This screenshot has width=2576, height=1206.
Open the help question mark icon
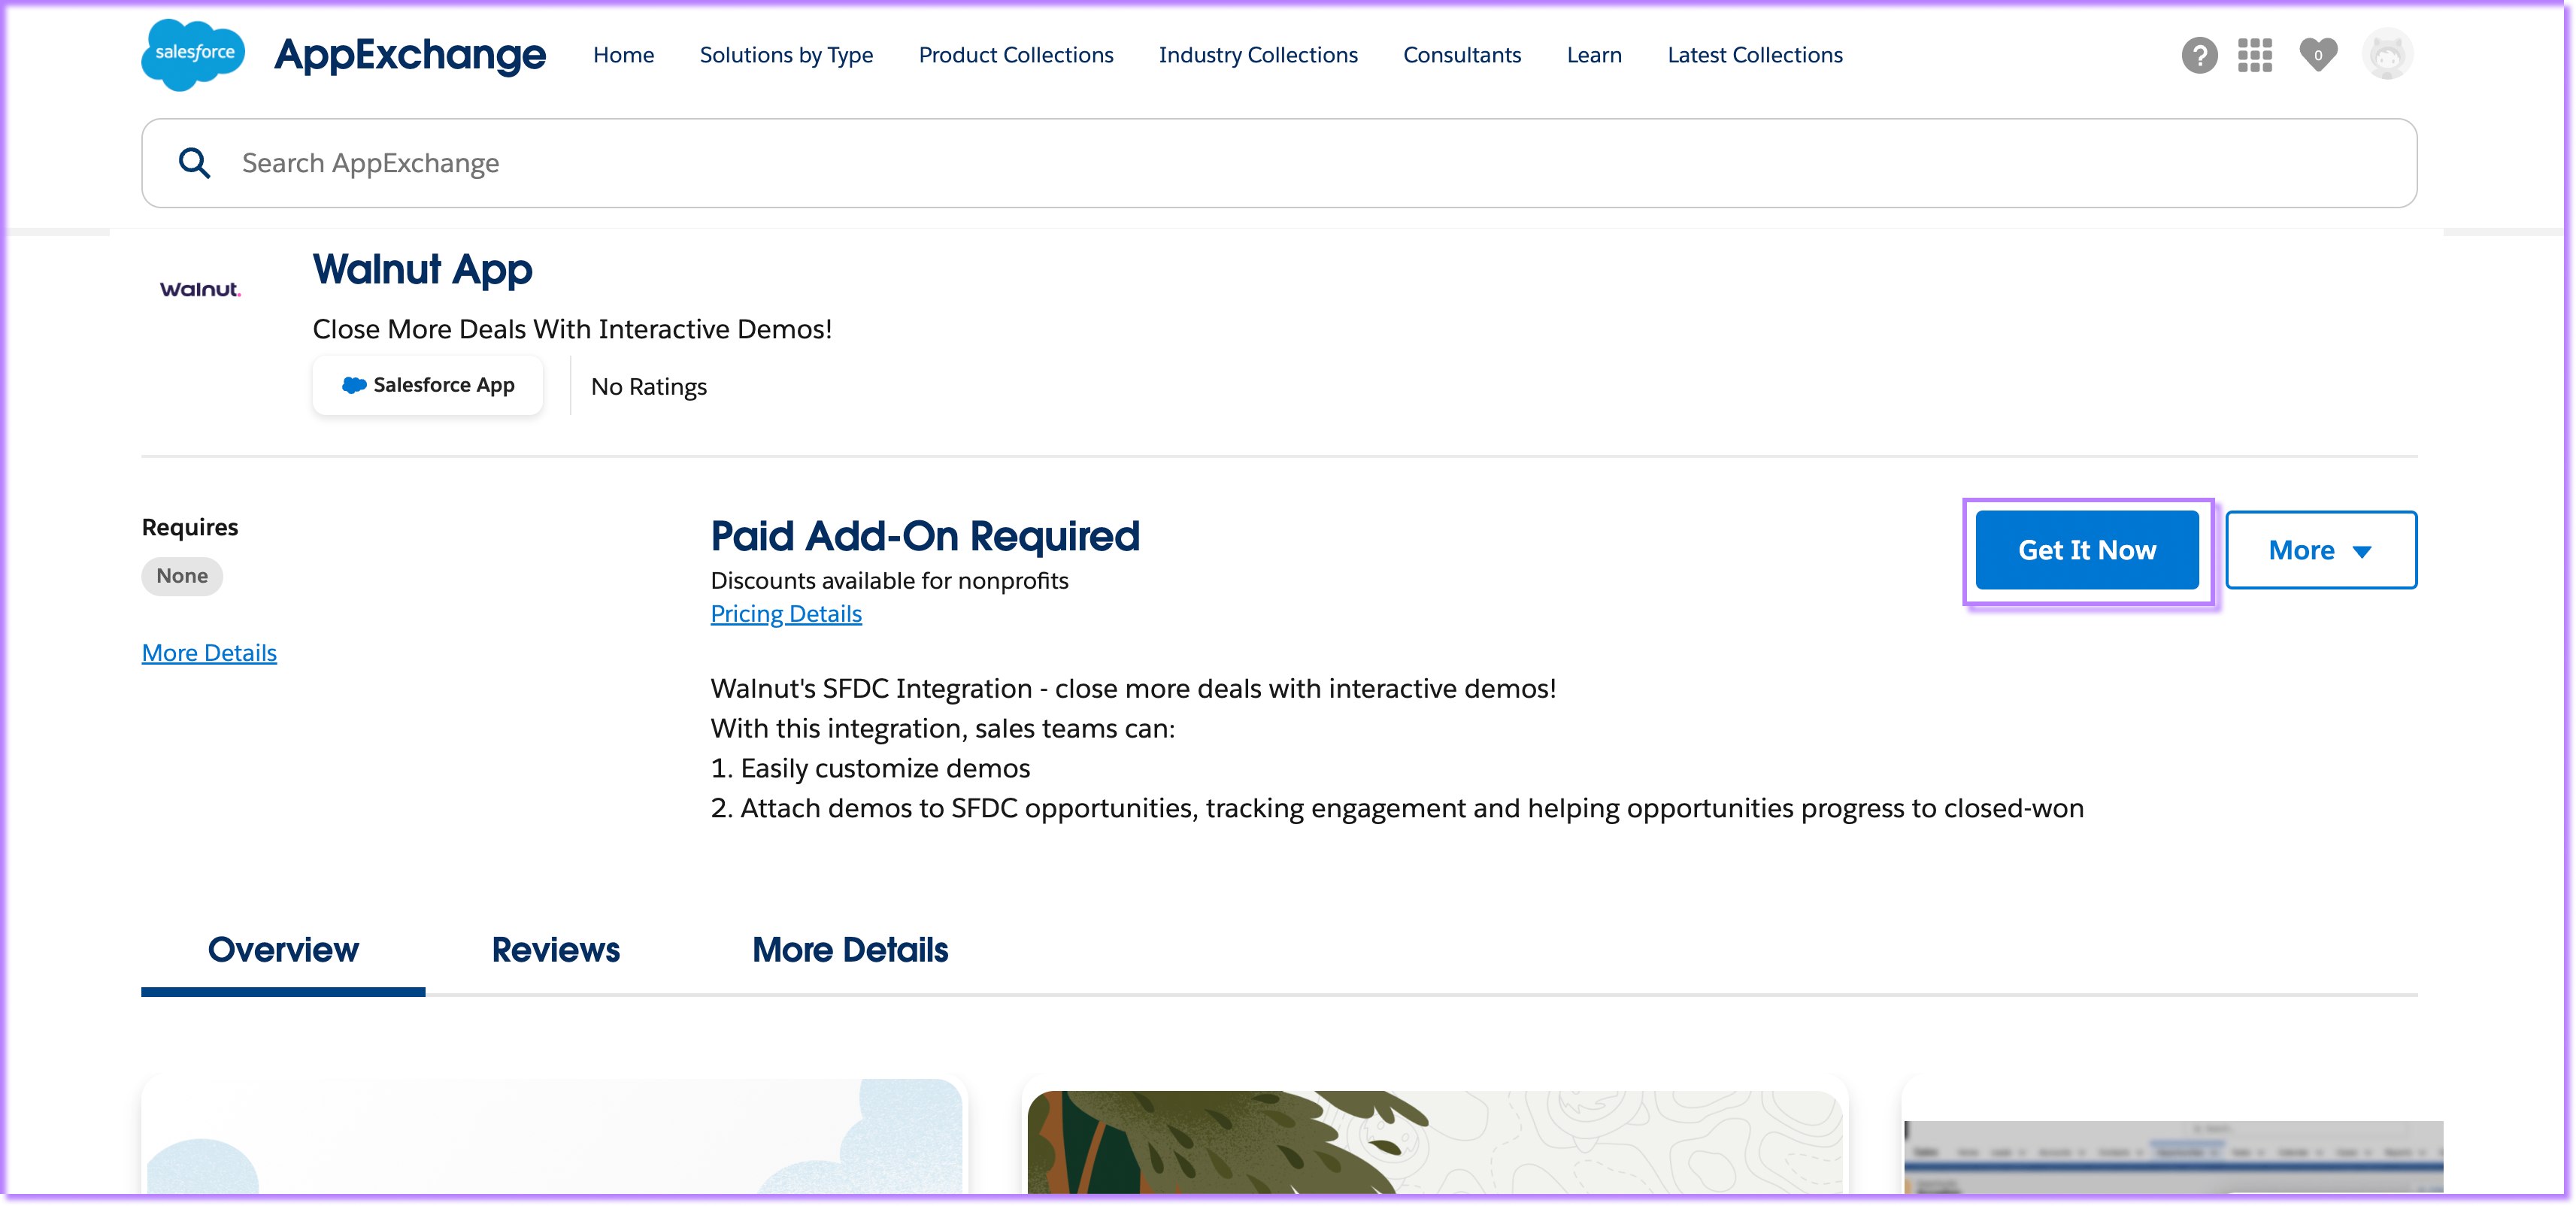click(2199, 55)
